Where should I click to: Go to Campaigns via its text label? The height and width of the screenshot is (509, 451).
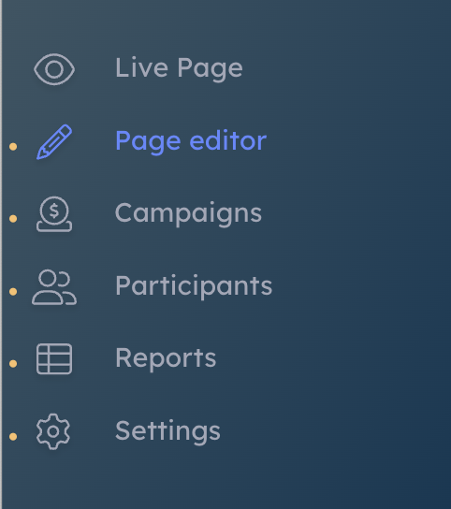point(188,214)
